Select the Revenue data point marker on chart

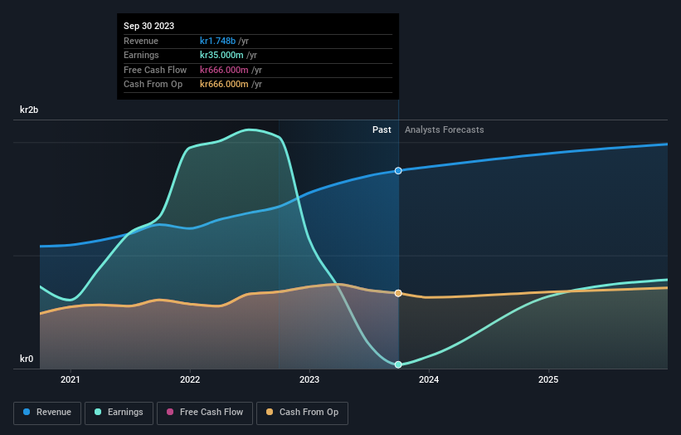[398, 171]
